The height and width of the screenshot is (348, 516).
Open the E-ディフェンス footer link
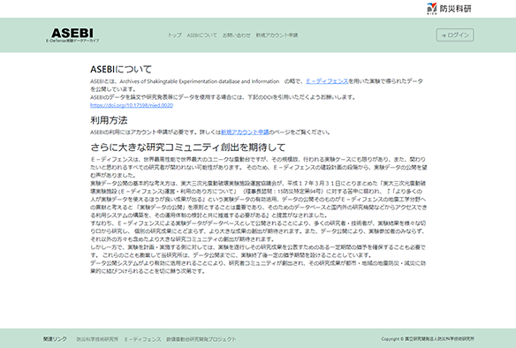pyautogui.click(x=143, y=339)
